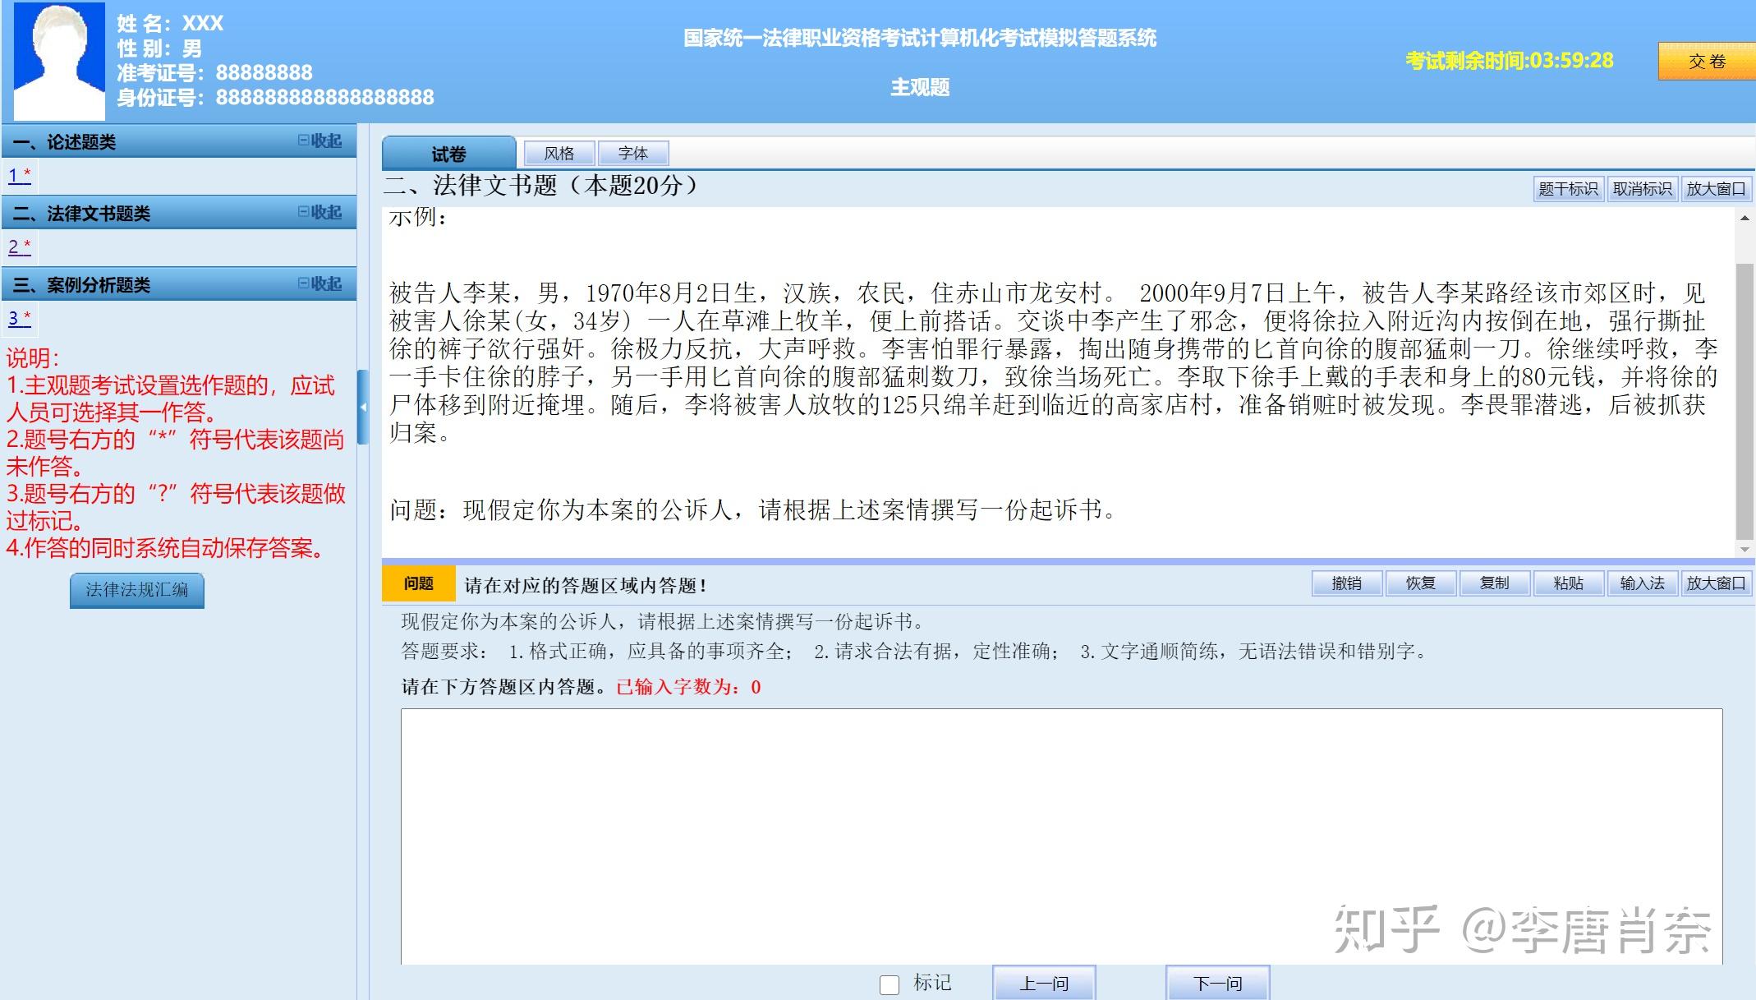
Task: Collapse the 论述题类 section
Action: pyautogui.click(x=319, y=141)
